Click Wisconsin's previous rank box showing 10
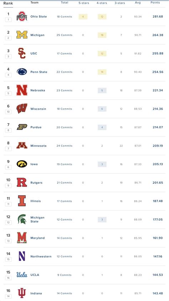 [9, 112]
